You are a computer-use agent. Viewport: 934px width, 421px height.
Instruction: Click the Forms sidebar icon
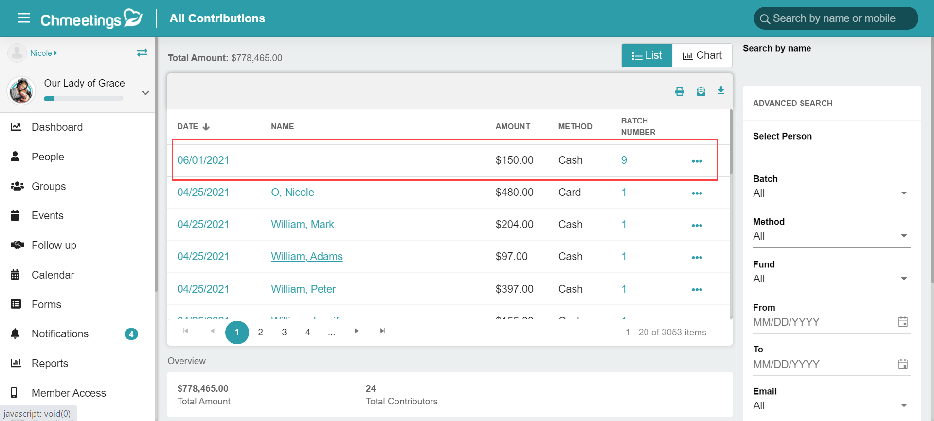[16, 304]
